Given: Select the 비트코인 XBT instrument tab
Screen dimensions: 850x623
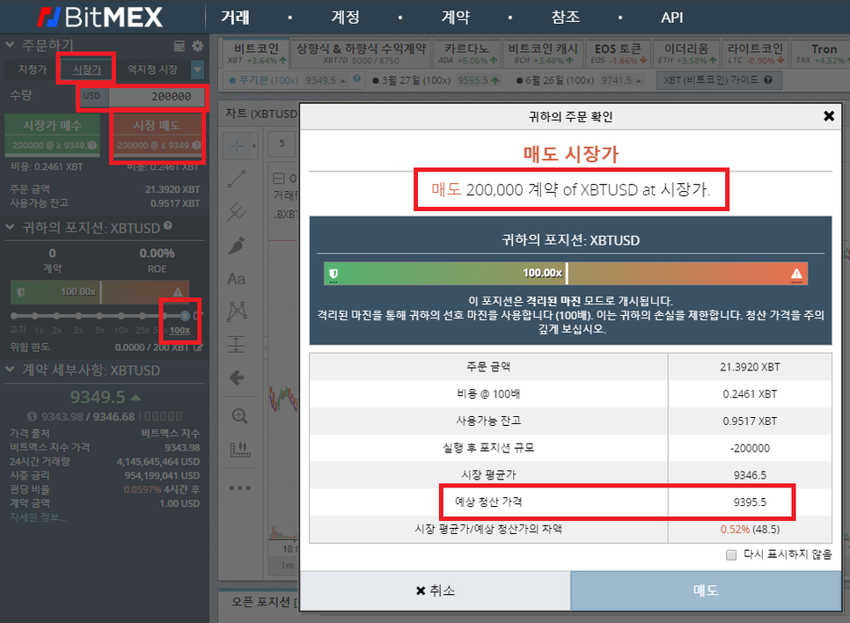Looking at the screenshot, I should click(256, 54).
